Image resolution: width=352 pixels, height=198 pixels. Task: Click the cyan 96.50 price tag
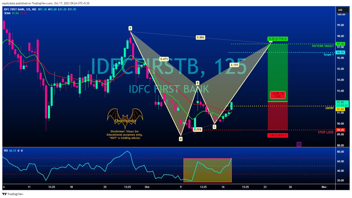340,53
